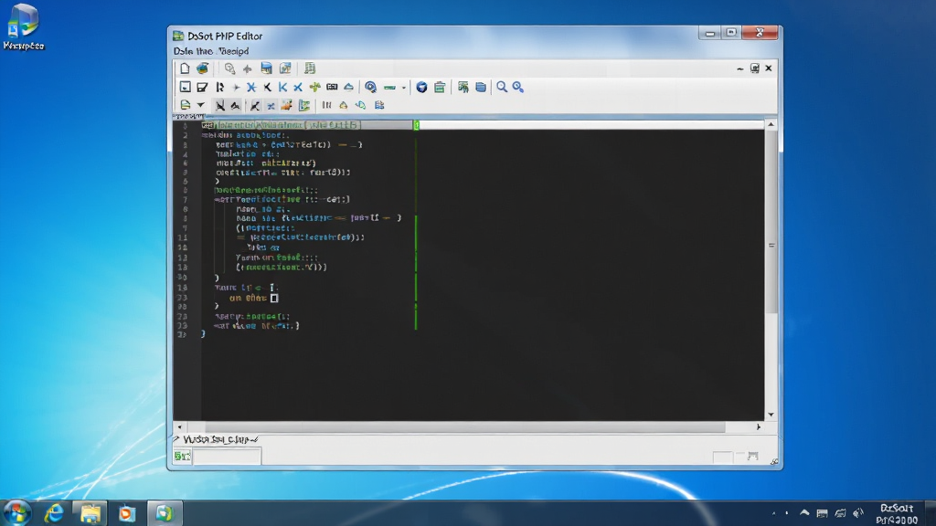Click the blue sheet icon ending the third row
This screenshot has width=936, height=526.
click(379, 105)
